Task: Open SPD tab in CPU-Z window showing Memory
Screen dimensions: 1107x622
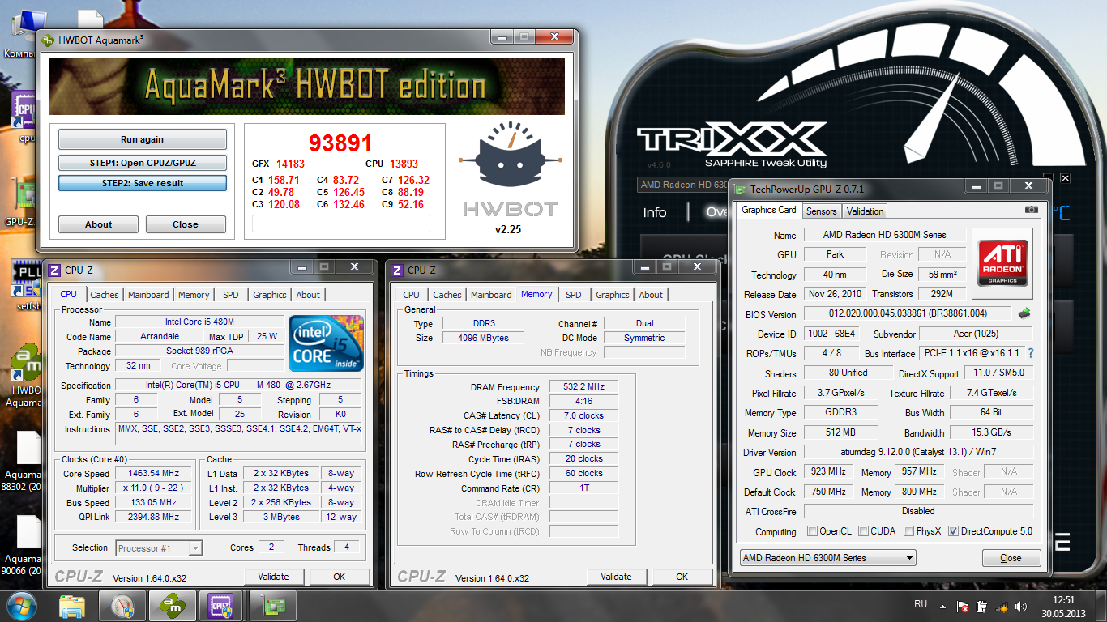Action: (574, 295)
